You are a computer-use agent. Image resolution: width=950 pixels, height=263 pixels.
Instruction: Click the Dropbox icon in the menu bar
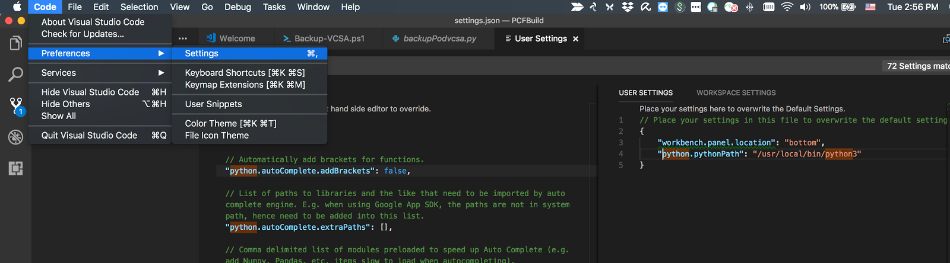[x=628, y=7]
